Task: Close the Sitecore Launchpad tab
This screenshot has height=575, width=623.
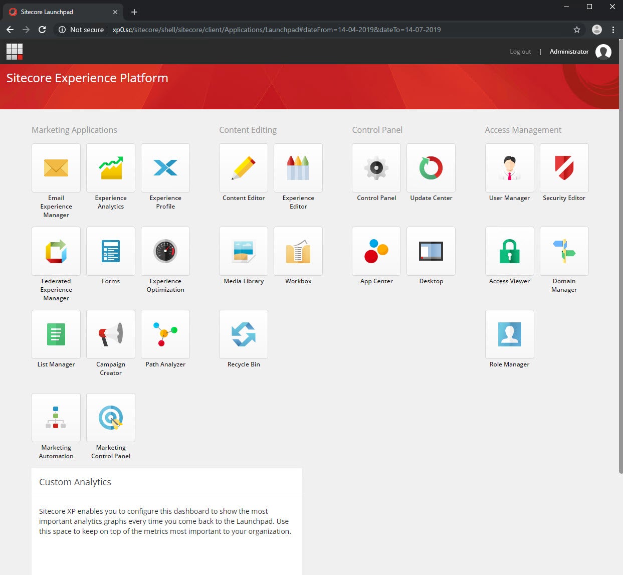Action: [x=115, y=12]
